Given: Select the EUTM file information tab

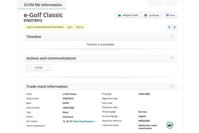Looking at the screenshot, I should click(42, 5).
